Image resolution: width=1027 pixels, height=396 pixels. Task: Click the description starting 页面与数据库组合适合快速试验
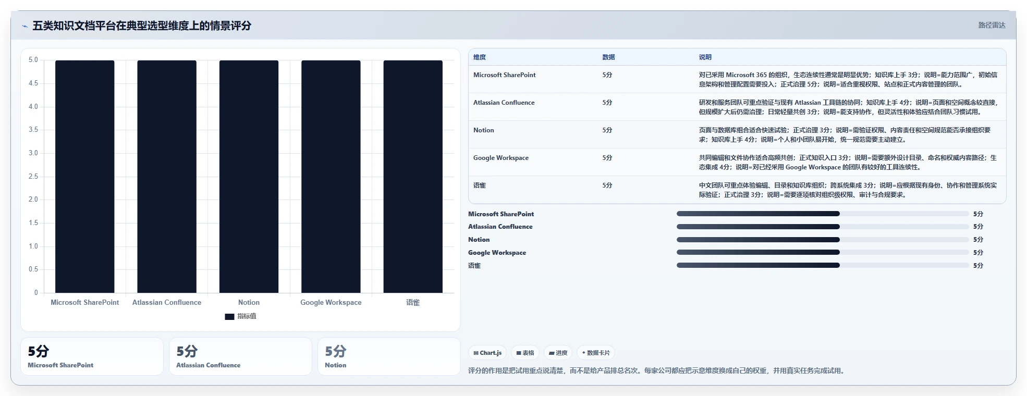845,135
